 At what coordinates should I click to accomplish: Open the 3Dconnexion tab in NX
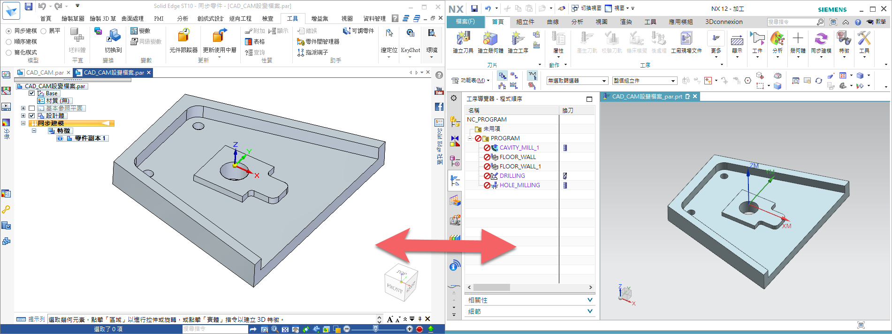(x=724, y=22)
